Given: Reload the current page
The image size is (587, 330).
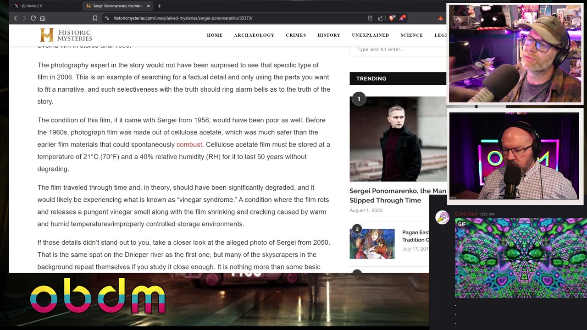Looking at the screenshot, I should coord(33,18).
